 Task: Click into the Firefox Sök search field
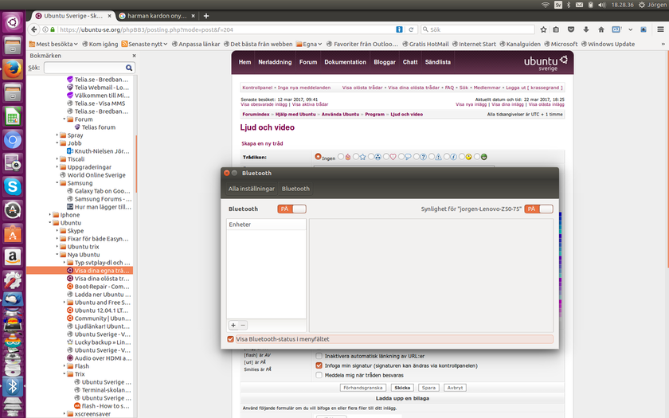(x=477, y=29)
